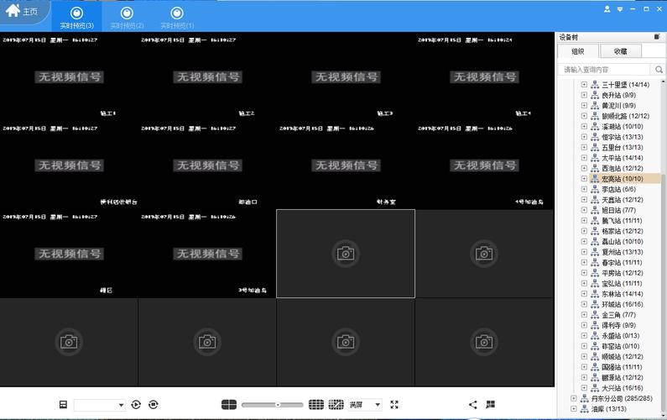
Task: Open the 满屏 display ratio dropdown
Action: pos(365,405)
